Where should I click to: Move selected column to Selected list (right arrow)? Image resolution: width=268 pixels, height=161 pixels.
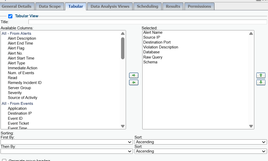pyautogui.click(x=134, y=75)
